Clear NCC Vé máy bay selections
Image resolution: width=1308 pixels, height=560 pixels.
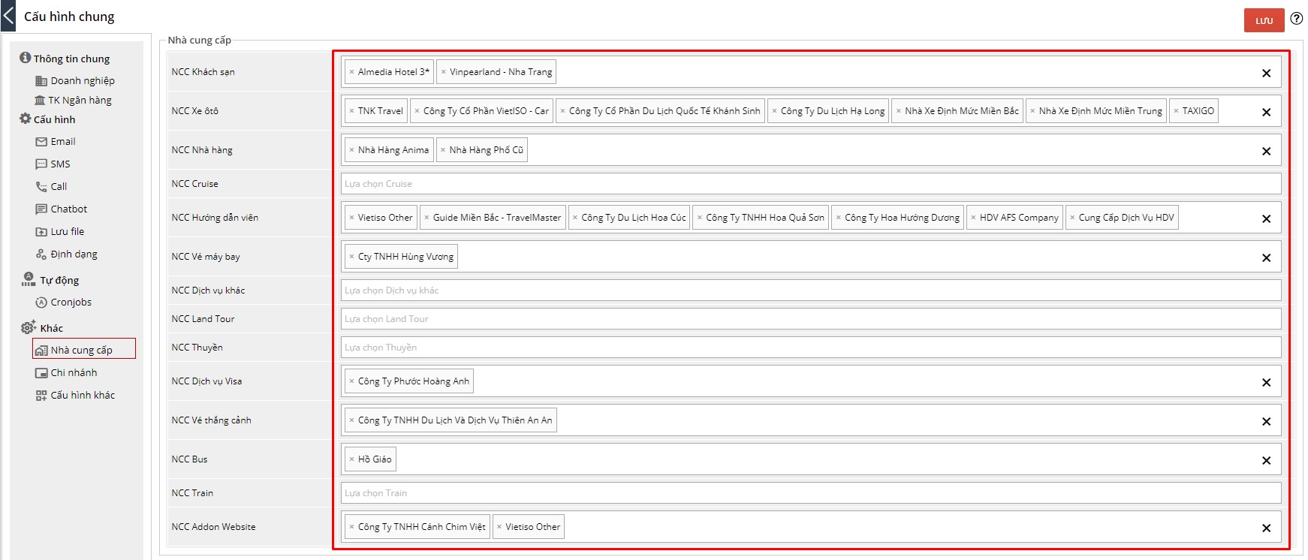click(x=1266, y=257)
